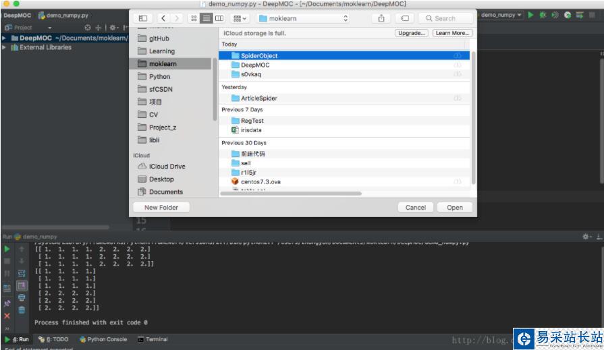
Task: Run demo_numpy with the green toolbar play icon
Action: (x=531, y=15)
